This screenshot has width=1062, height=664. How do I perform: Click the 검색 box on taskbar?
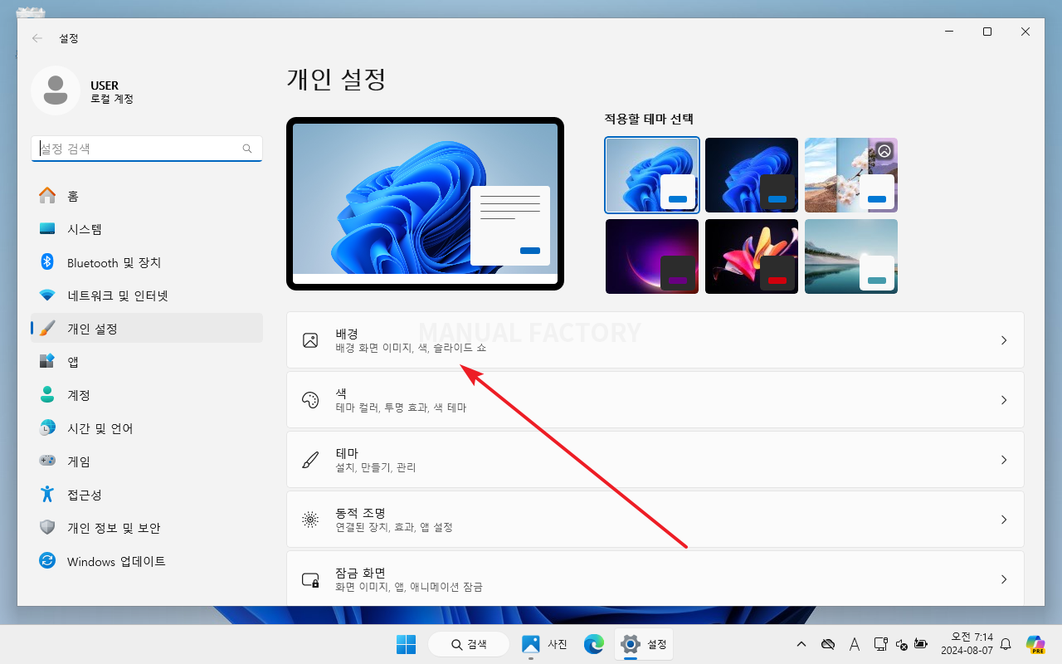(x=469, y=644)
